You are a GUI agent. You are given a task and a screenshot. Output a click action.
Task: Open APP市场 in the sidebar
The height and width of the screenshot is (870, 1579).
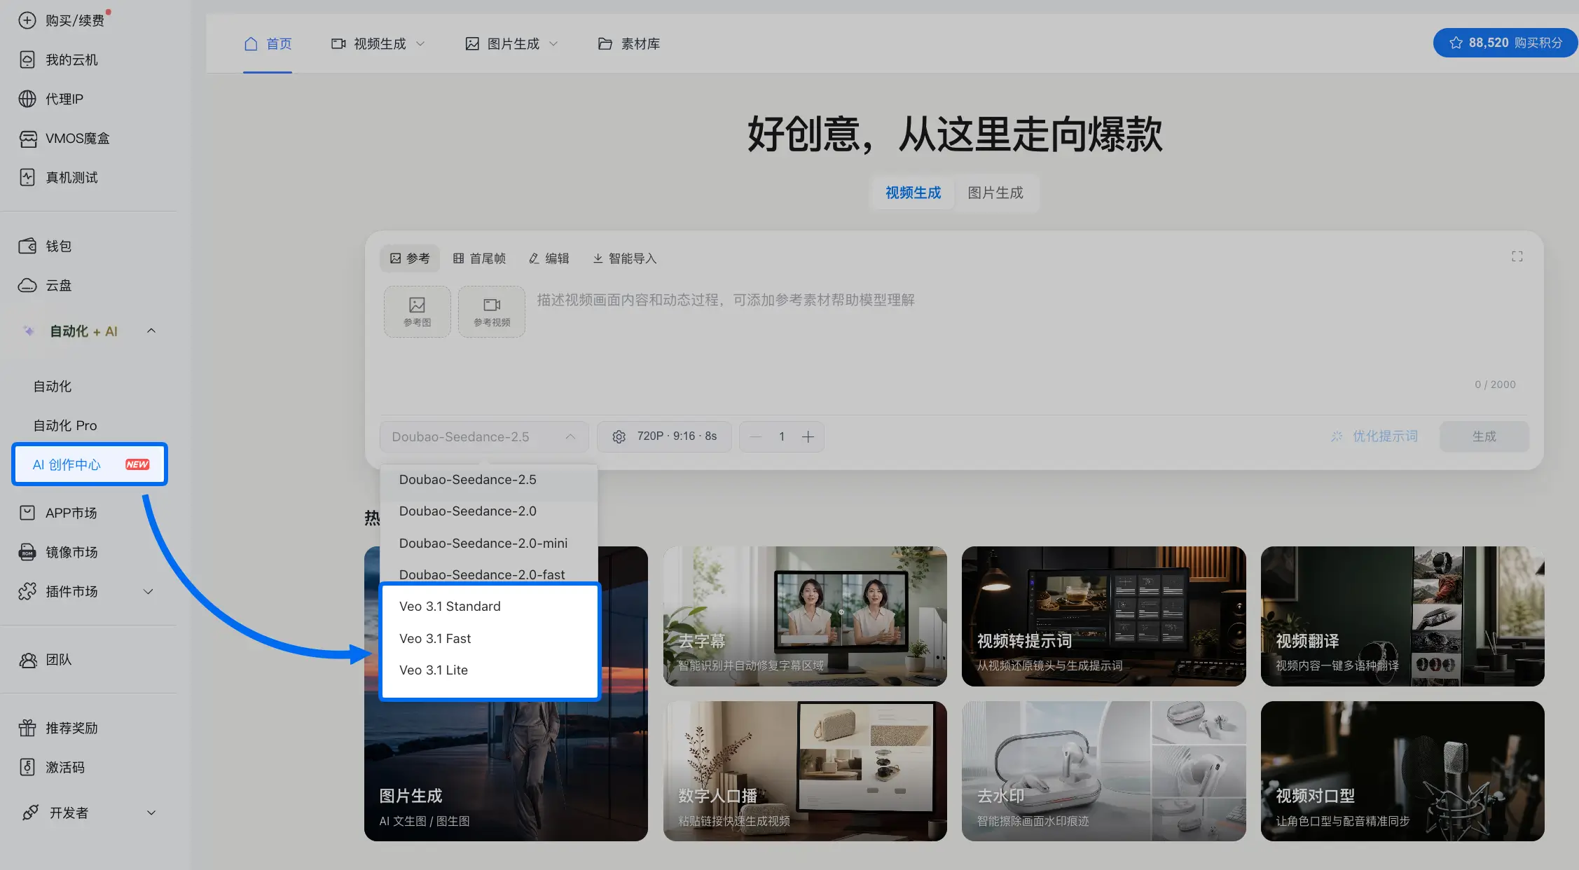pos(58,513)
